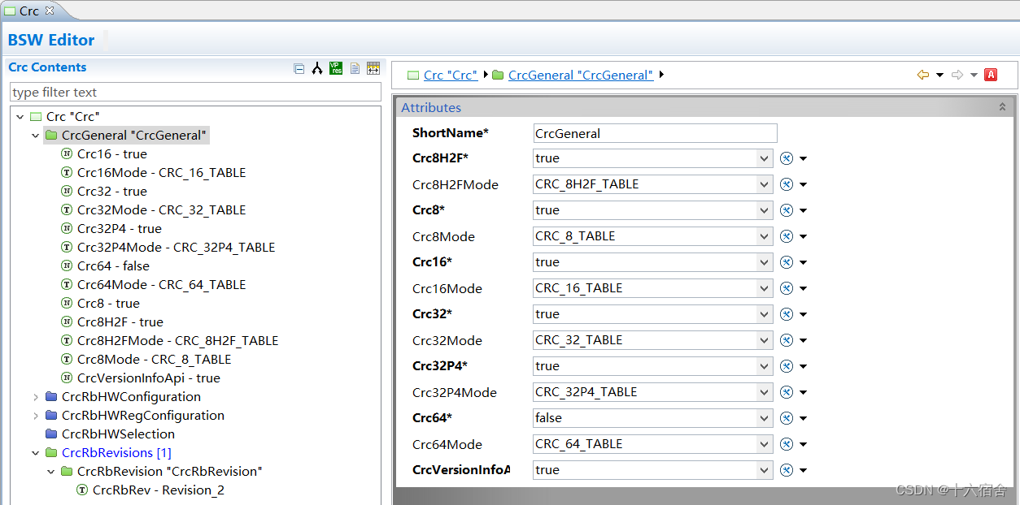Click the blue circle icon beside Crc64
Screen dimensions: 1020x505
tap(787, 418)
